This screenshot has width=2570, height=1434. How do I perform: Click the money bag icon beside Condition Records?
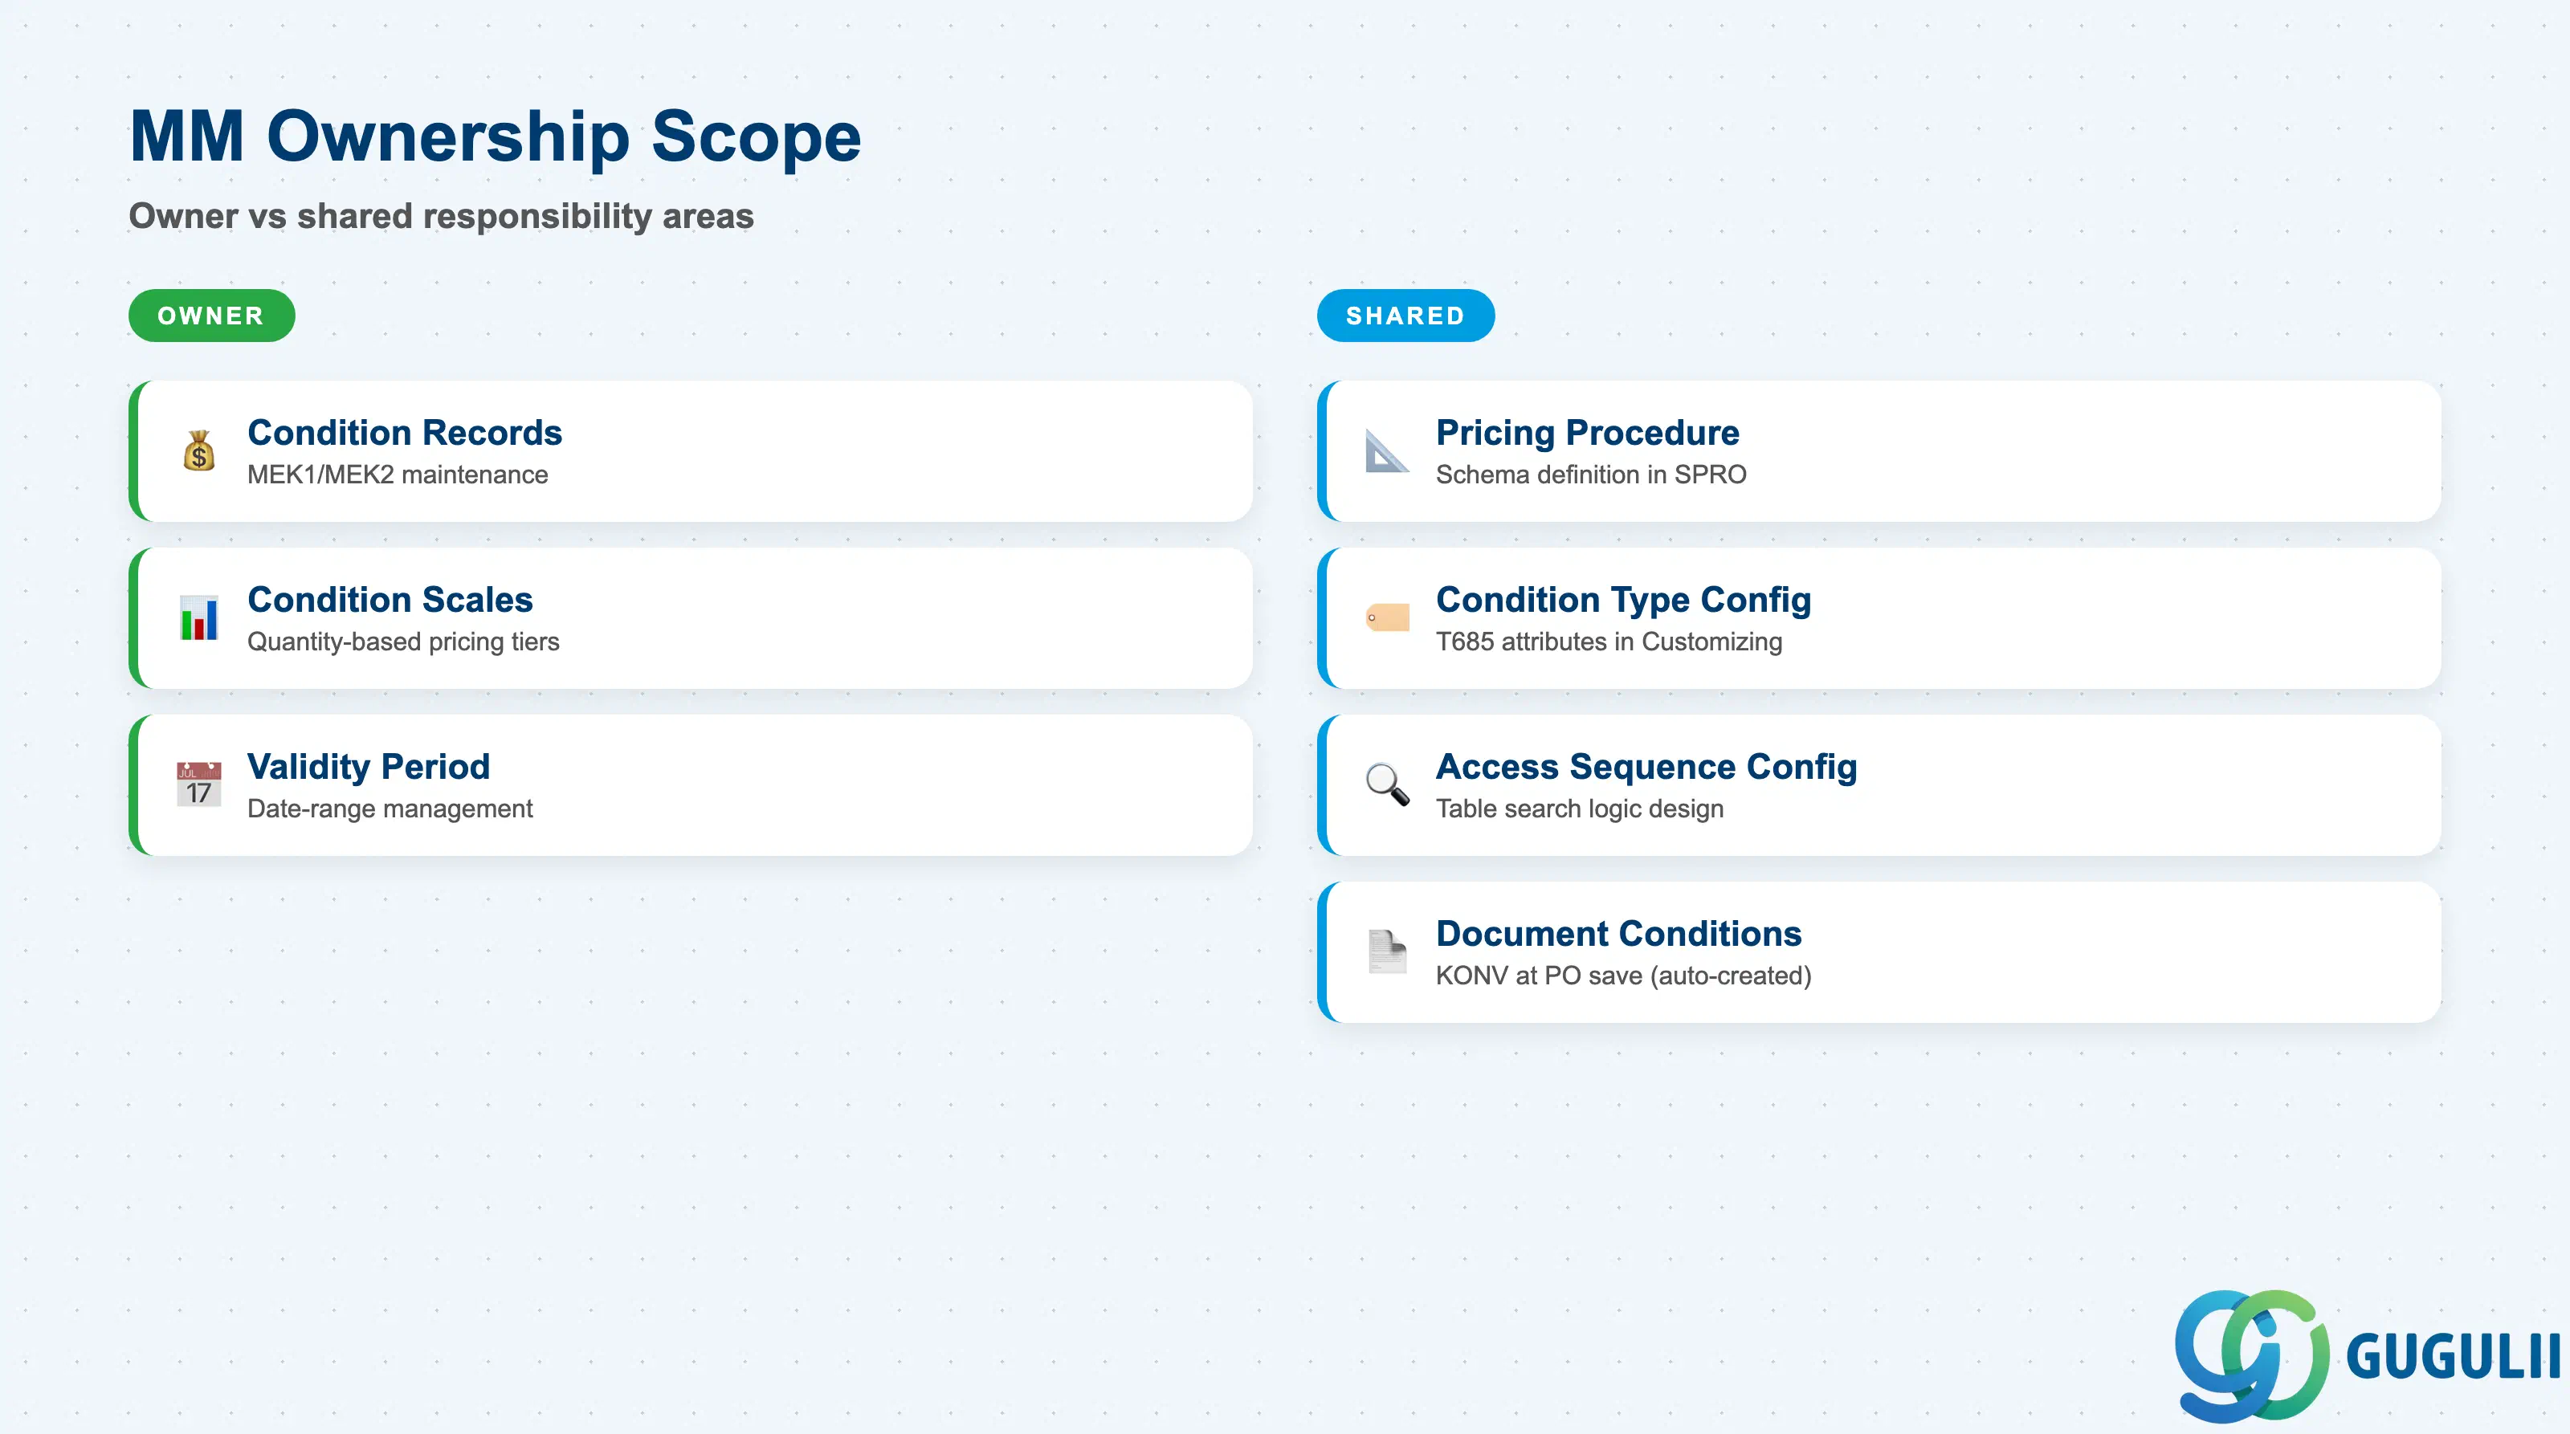coord(198,450)
